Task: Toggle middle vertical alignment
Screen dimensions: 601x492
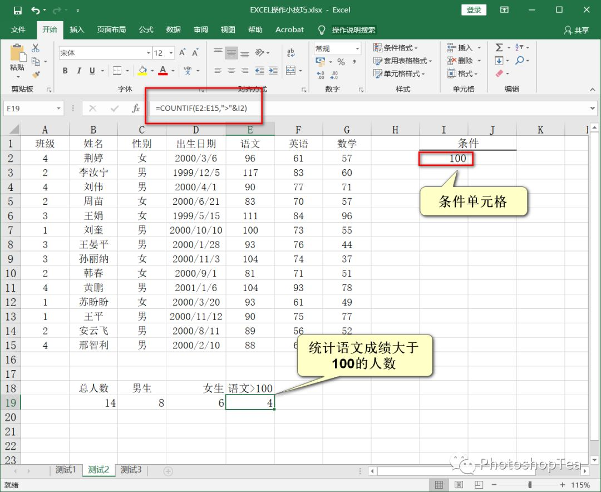Action: [231, 52]
